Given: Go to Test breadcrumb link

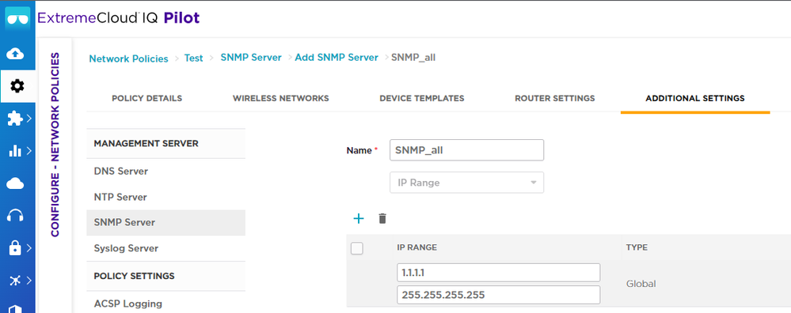Looking at the screenshot, I should point(193,58).
